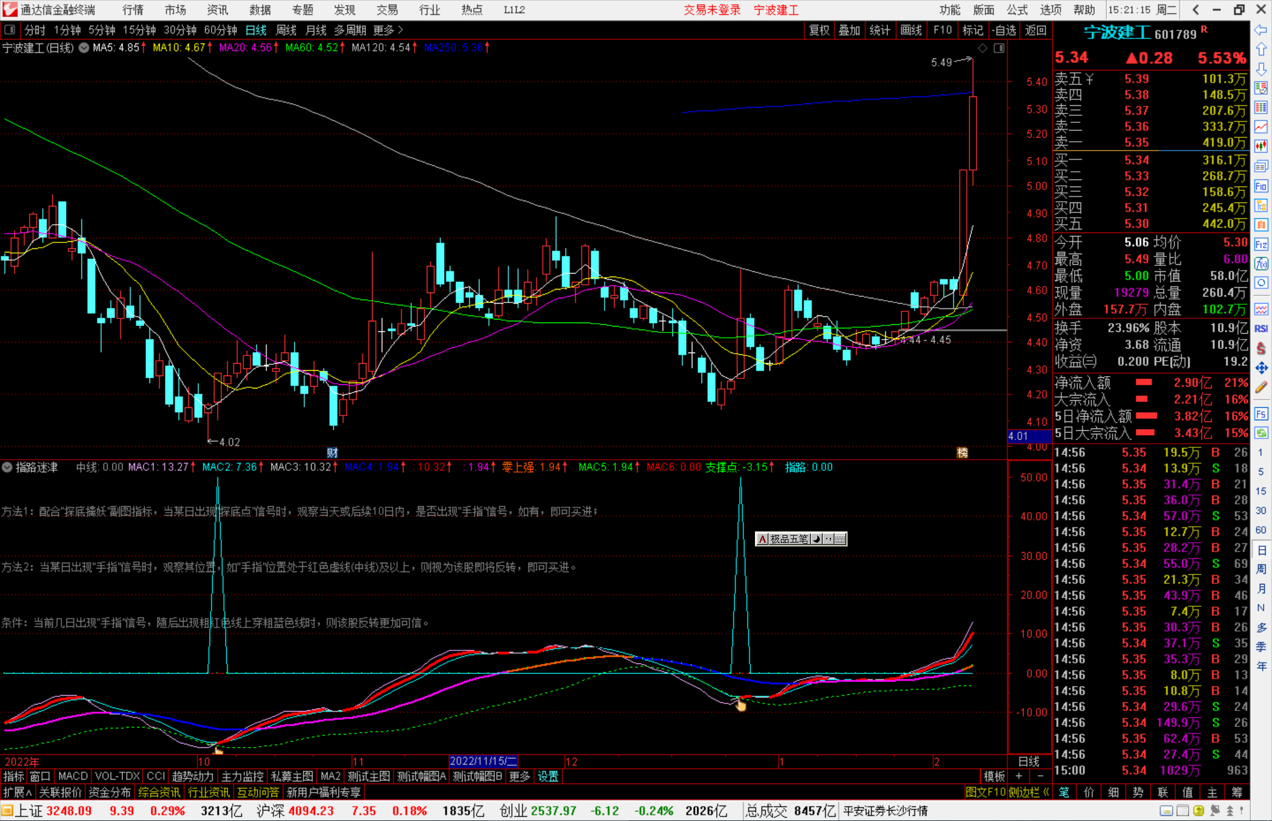Switch to the 周线 weekly tab
This screenshot has height=821, width=1272.
[x=286, y=30]
